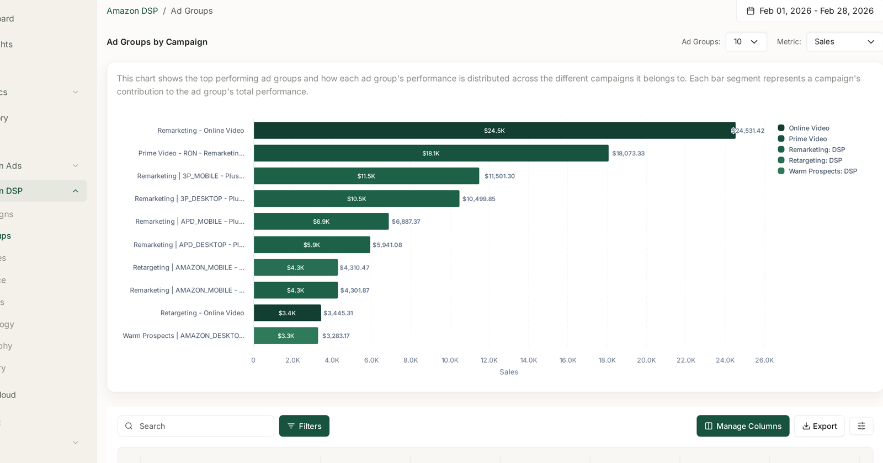This screenshot has width=883, height=463.
Task: Expand the sidebar chevron above Ads section
Action: click(x=76, y=92)
